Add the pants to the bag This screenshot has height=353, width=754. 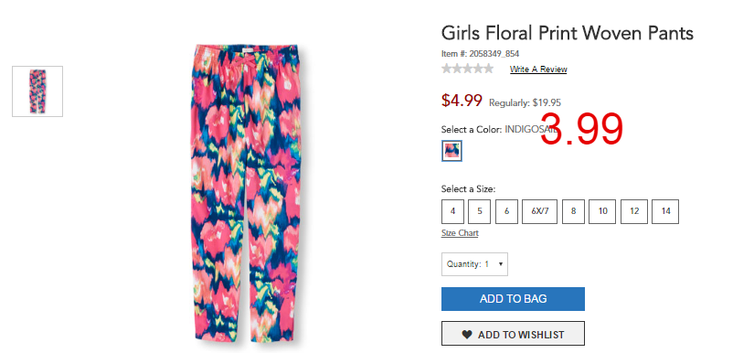513,299
